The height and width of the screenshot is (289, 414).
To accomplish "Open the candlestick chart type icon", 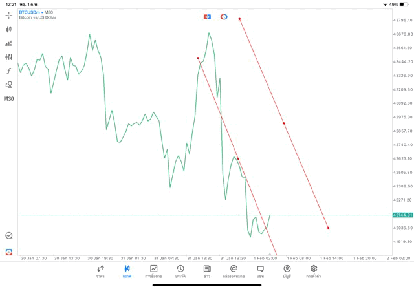I will (8, 29).
